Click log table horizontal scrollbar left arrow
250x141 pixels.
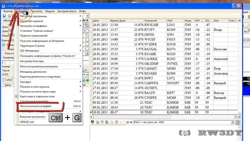[91, 117]
